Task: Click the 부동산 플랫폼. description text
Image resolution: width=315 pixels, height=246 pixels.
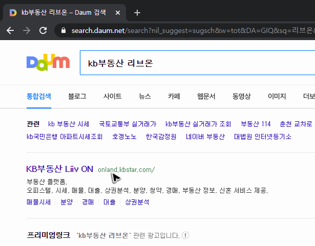Action: [47, 182]
